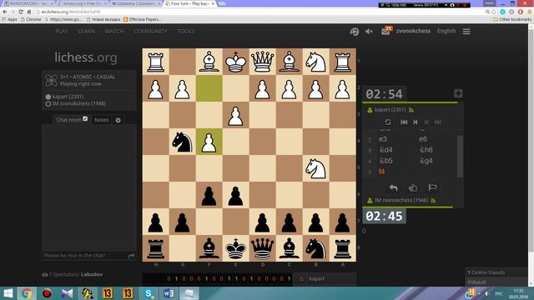Viewport: 534px width, 300px height.
Task: Open zvonokchess profile menu
Action: pyautogui.click(x=413, y=31)
